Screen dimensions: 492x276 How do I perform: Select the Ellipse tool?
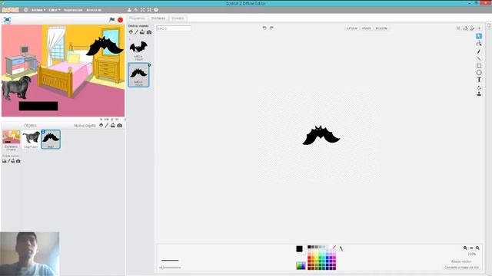pyautogui.click(x=479, y=73)
